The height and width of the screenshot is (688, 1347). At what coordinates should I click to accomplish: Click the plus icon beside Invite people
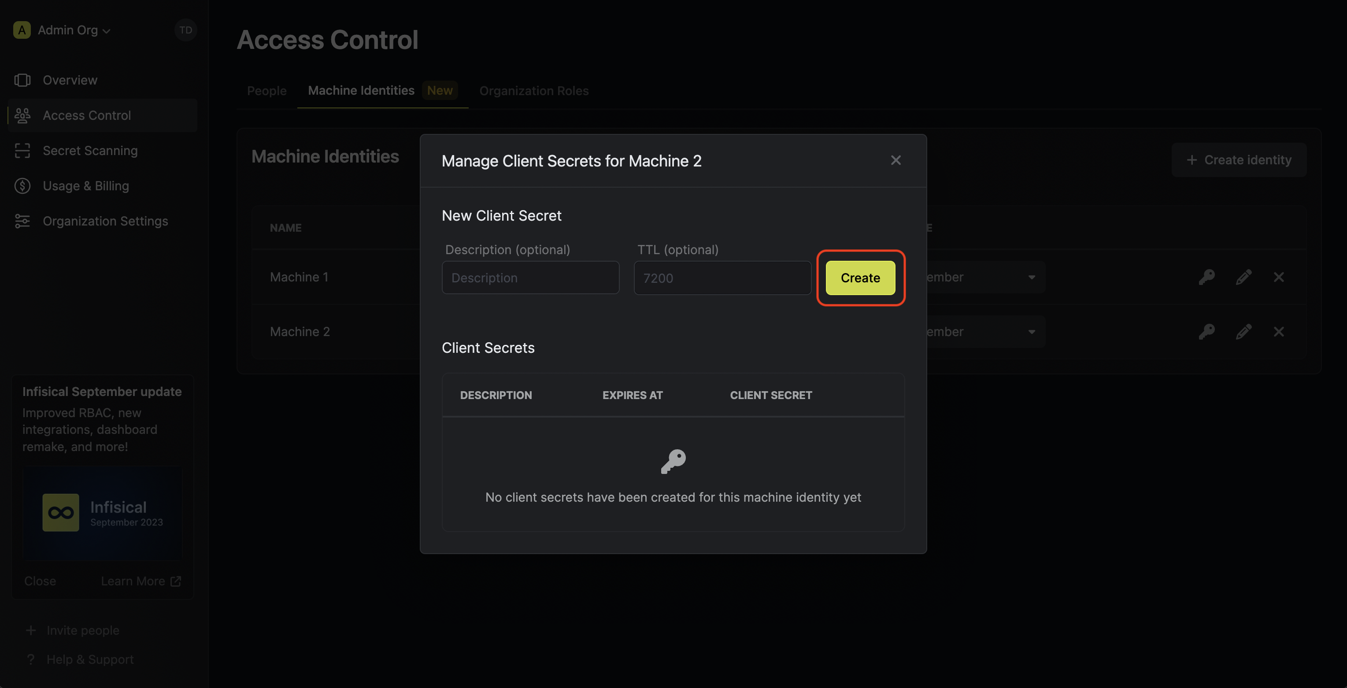[x=31, y=630]
